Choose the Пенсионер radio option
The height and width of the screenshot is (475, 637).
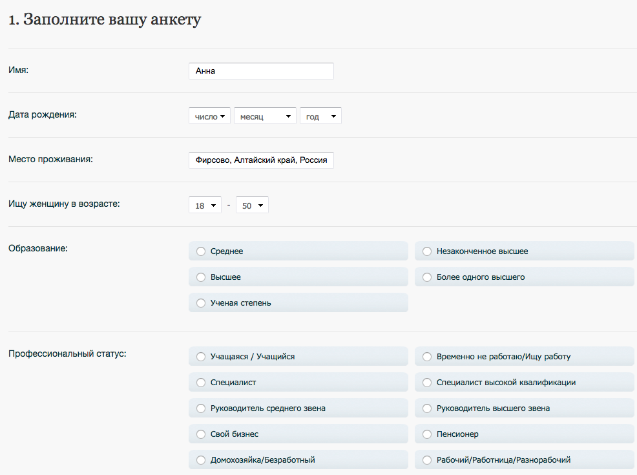[x=525, y=434]
